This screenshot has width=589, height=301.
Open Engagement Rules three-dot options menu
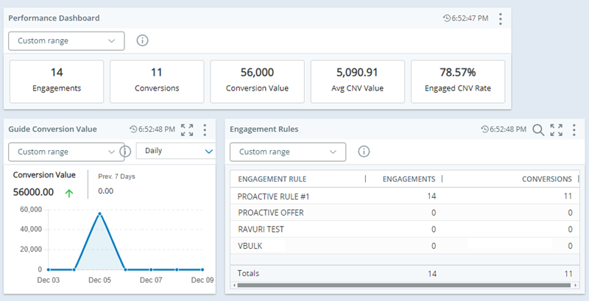(x=574, y=130)
